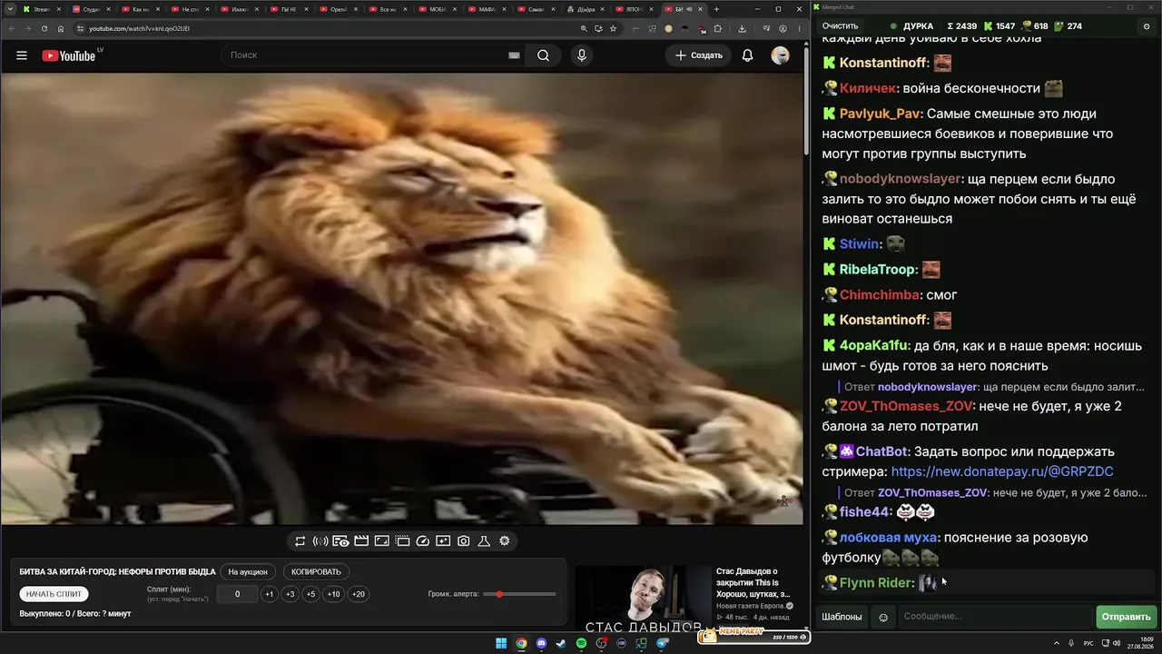The width and height of the screenshot is (1162, 654).
Task: Focus the split minutes input field
Action: point(238,594)
